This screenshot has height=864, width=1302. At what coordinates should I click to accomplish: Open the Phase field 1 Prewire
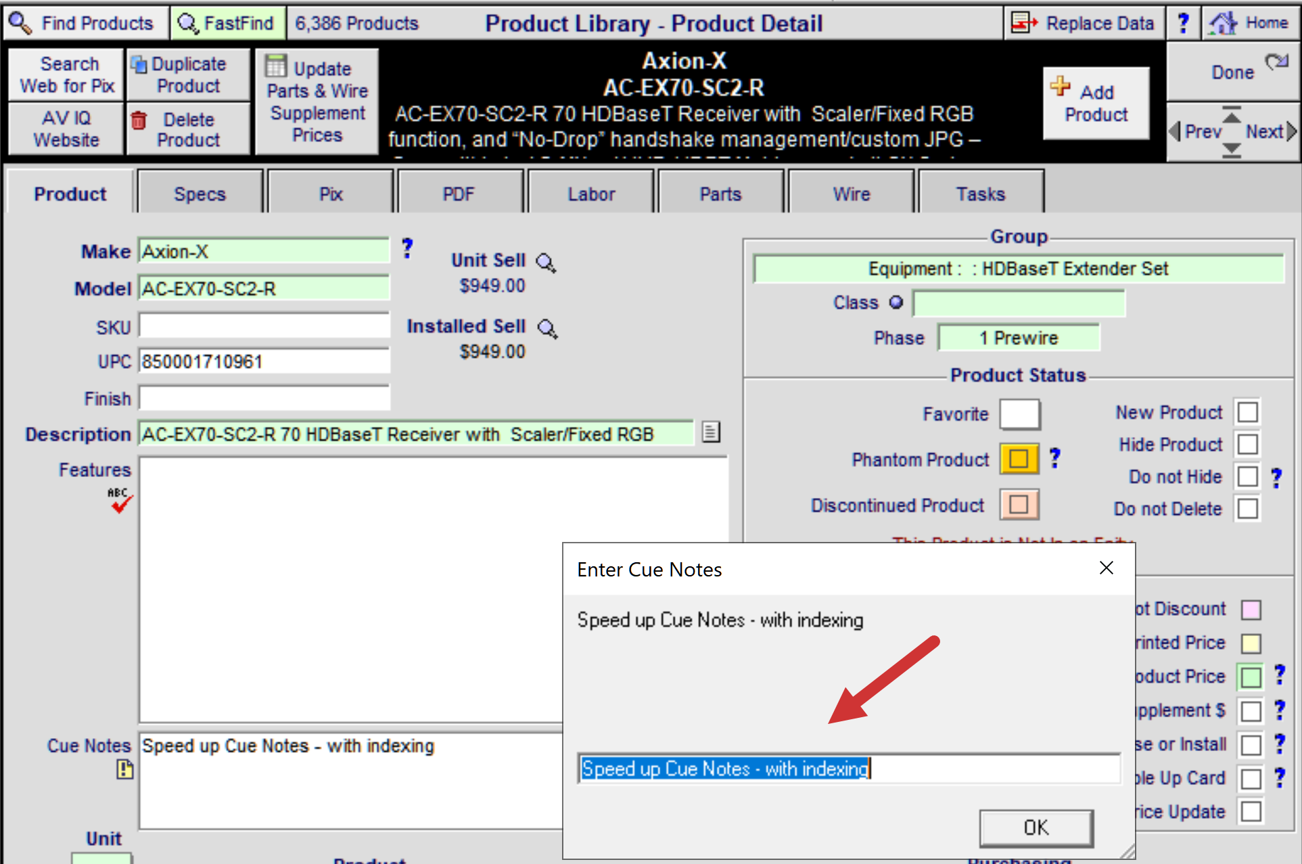(x=1019, y=338)
